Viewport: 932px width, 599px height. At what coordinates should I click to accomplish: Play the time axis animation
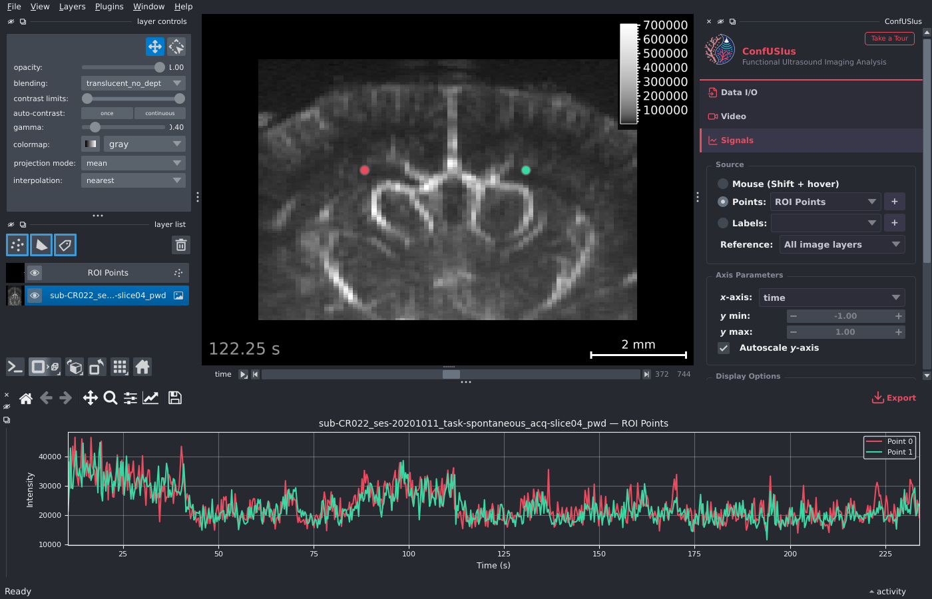click(x=243, y=375)
